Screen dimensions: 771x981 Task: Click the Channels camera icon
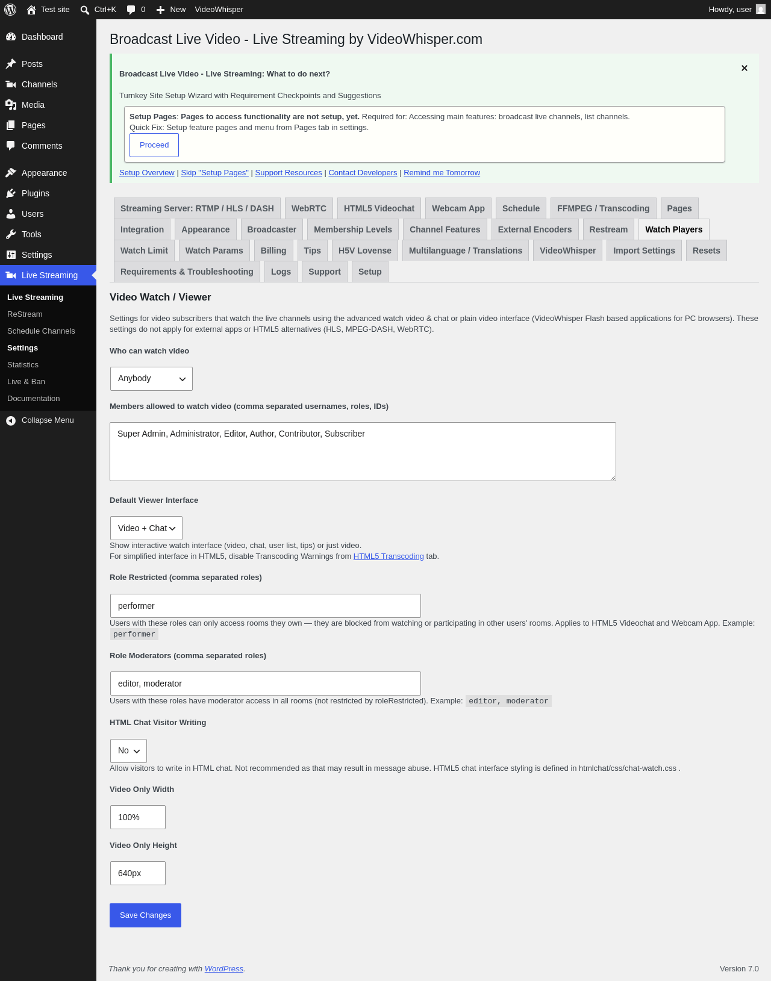click(11, 84)
